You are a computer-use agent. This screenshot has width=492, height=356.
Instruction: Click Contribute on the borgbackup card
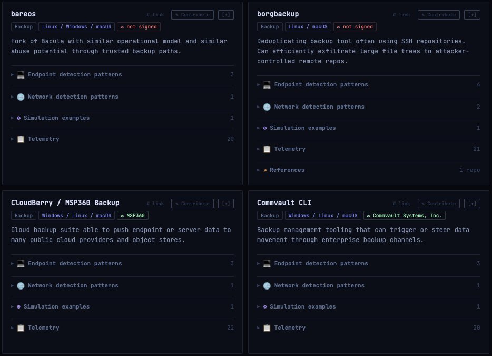pyautogui.click(x=439, y=15)
